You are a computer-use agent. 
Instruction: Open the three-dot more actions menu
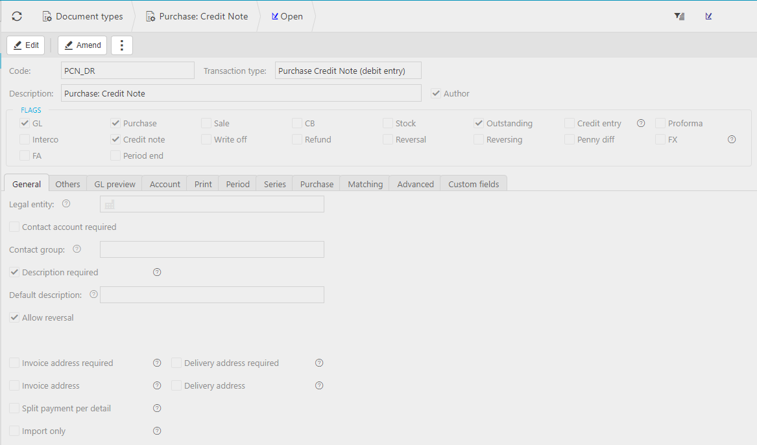pyautogui.click(x=122, y=45)
